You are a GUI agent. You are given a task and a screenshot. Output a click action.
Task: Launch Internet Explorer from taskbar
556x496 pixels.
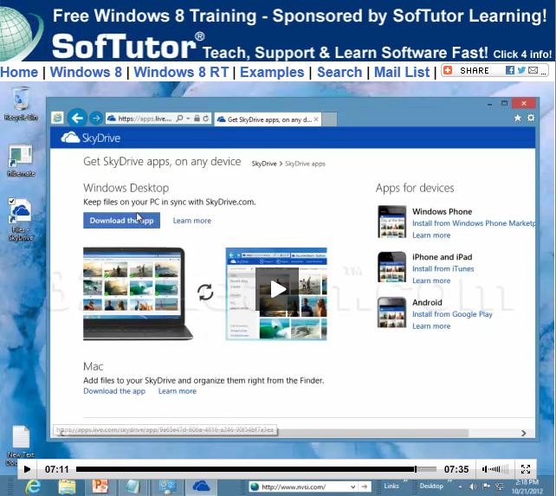(x=33, y=486)
